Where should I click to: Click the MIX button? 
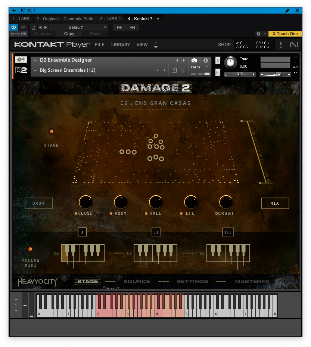pyautogui.click(x=275, y=203)
